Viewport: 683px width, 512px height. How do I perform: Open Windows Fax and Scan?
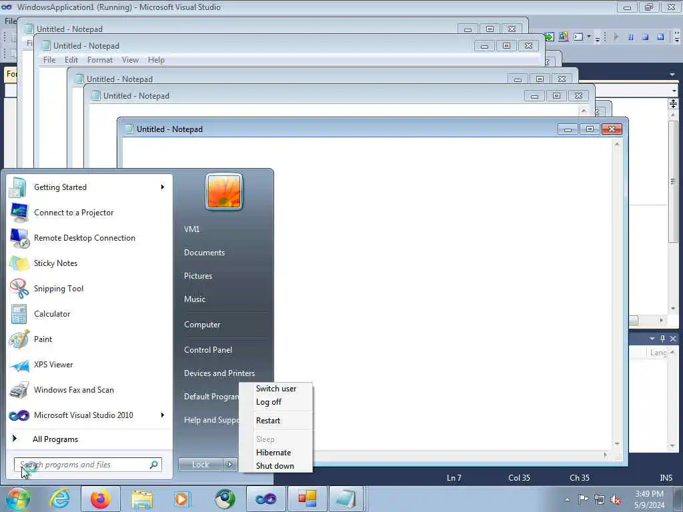[90, 389]
